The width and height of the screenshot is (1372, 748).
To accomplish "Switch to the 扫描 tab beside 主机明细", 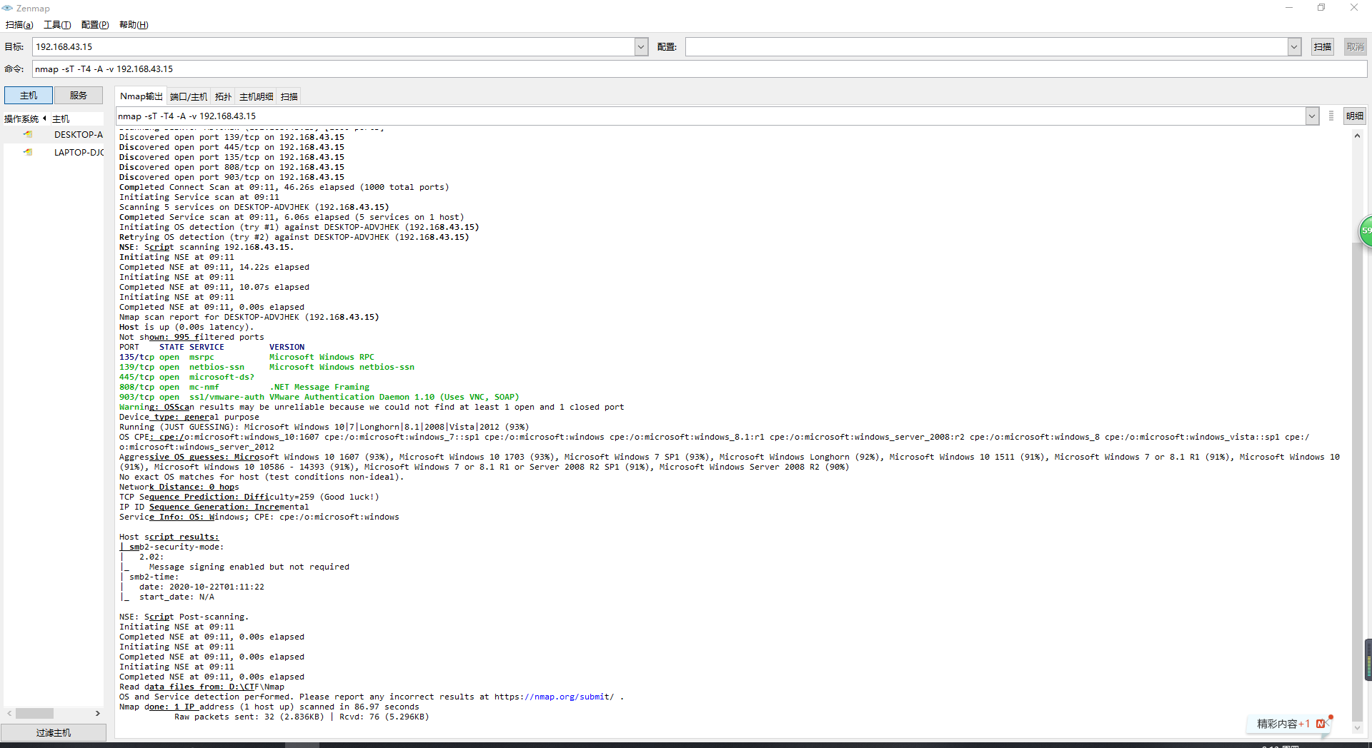I will coord(289,96).
